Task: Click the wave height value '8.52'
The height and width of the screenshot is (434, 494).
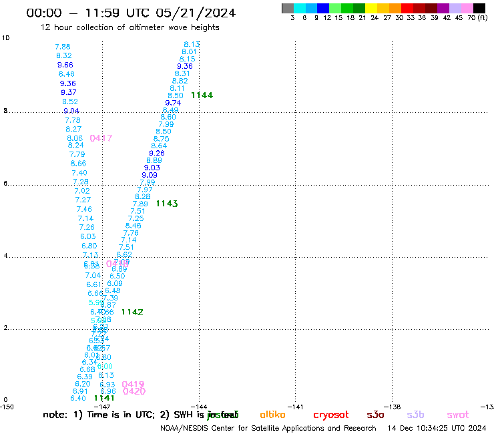Action: [70, 101]
